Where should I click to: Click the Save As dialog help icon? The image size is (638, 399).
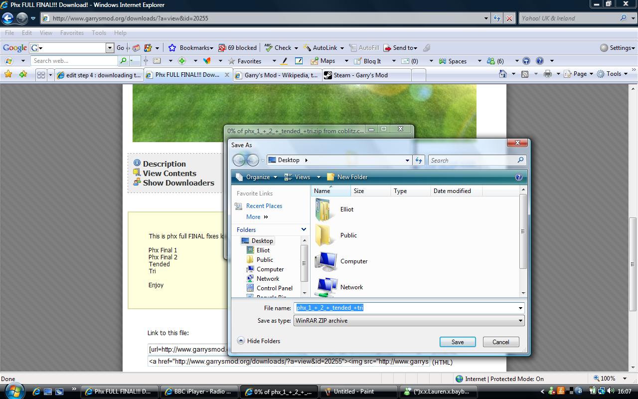pyautogui.click(x=519, y=177)
